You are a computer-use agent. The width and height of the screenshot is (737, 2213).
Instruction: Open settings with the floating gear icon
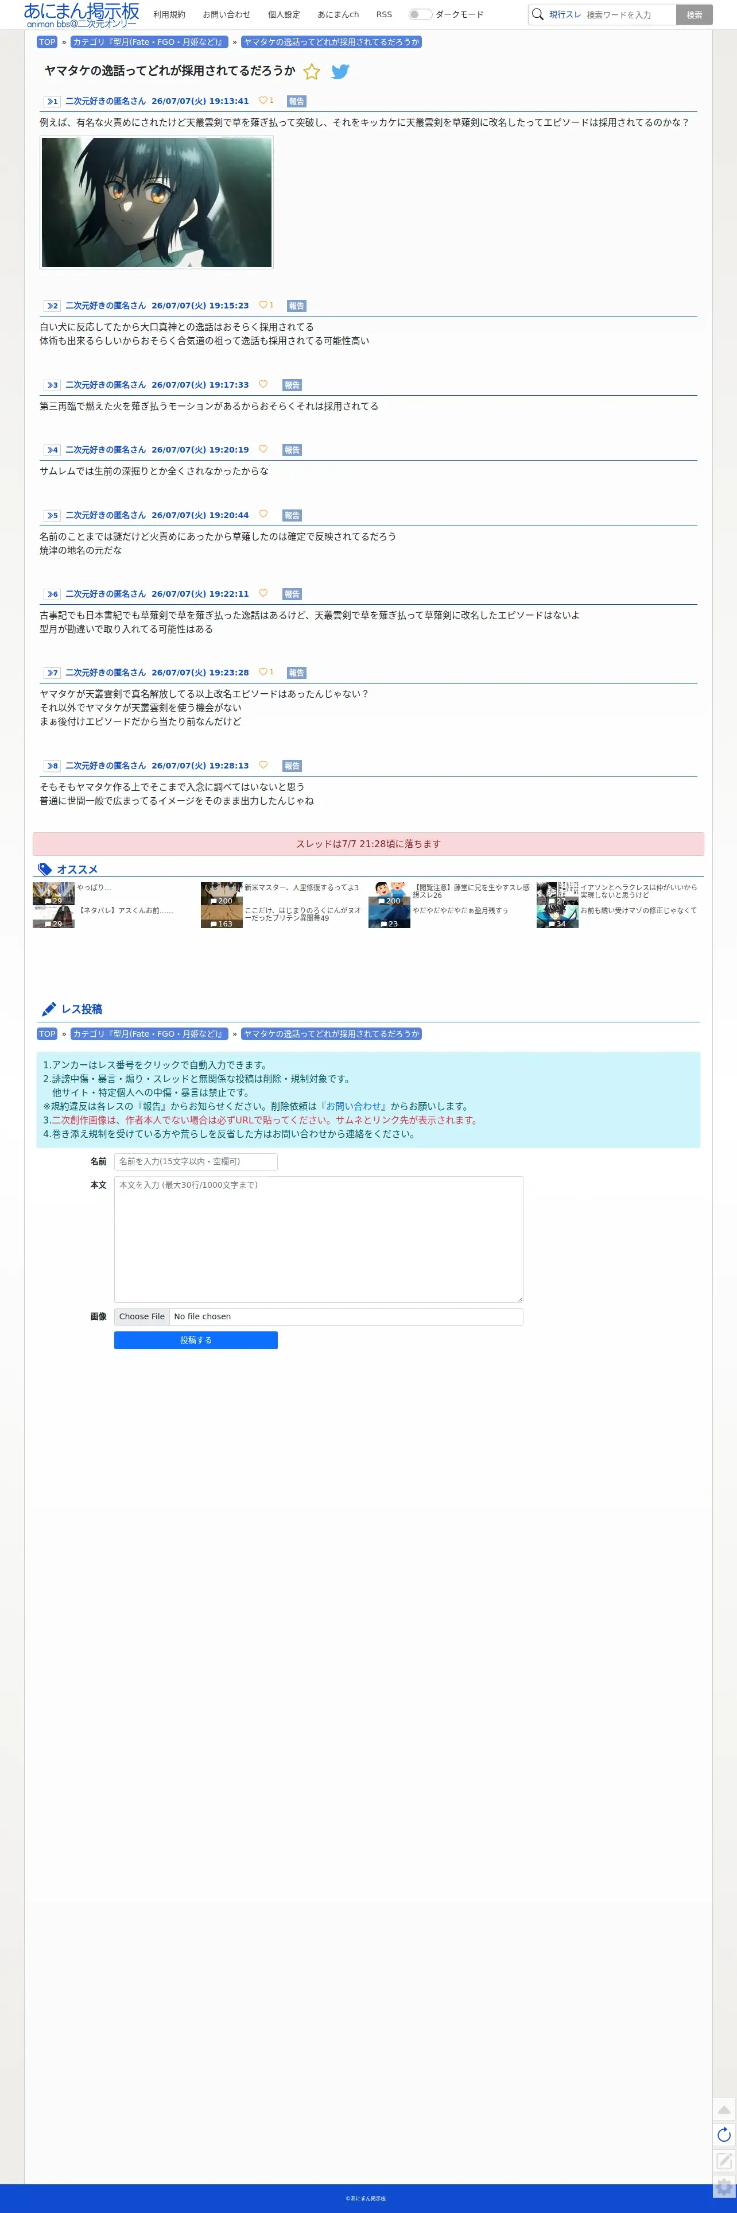coord(724,2187)
